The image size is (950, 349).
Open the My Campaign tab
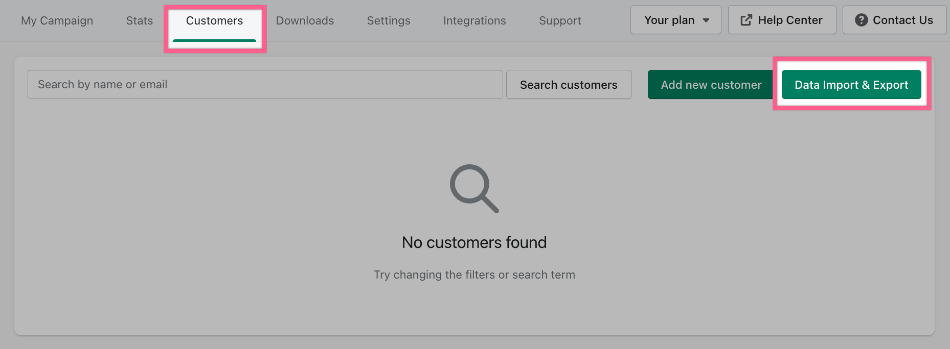[x=57, y=21]
